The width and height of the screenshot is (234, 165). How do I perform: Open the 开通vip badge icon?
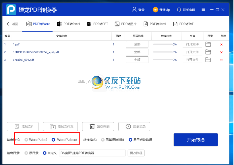[155, 10]
